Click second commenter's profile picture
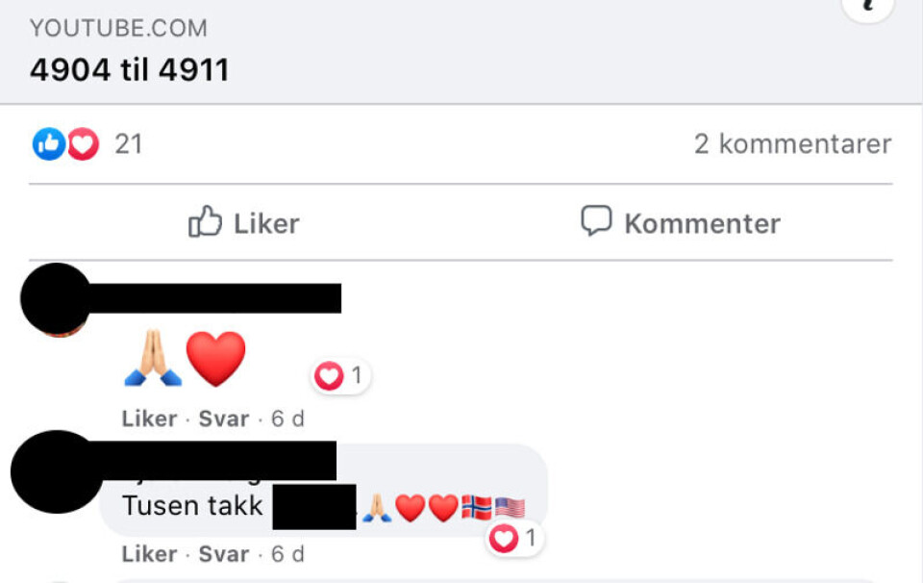This screenshot has height=583, width=923. tap(57, 471)
